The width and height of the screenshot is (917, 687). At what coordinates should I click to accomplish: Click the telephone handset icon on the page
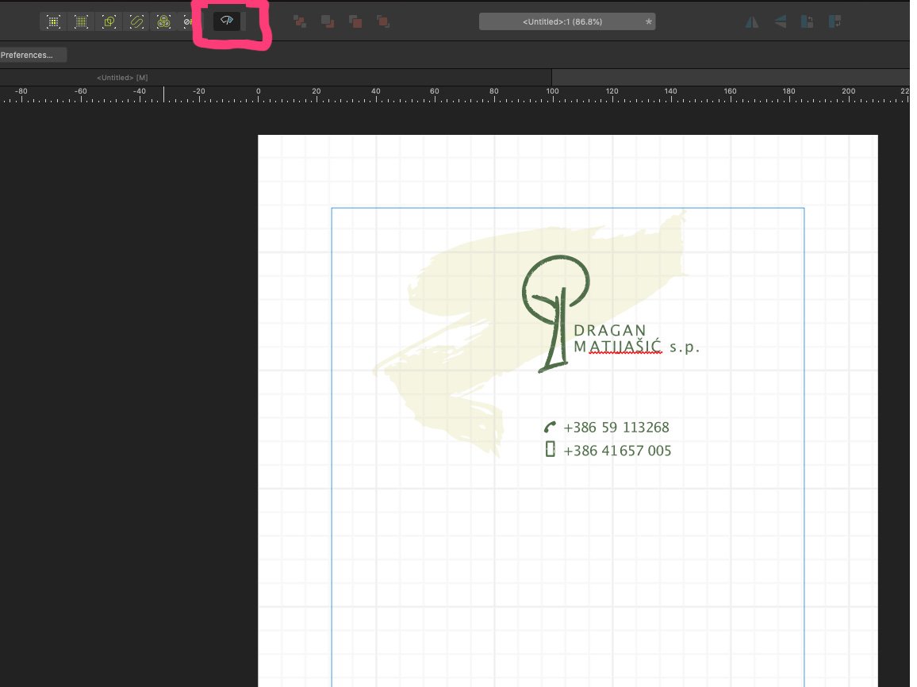coord(550,427)
